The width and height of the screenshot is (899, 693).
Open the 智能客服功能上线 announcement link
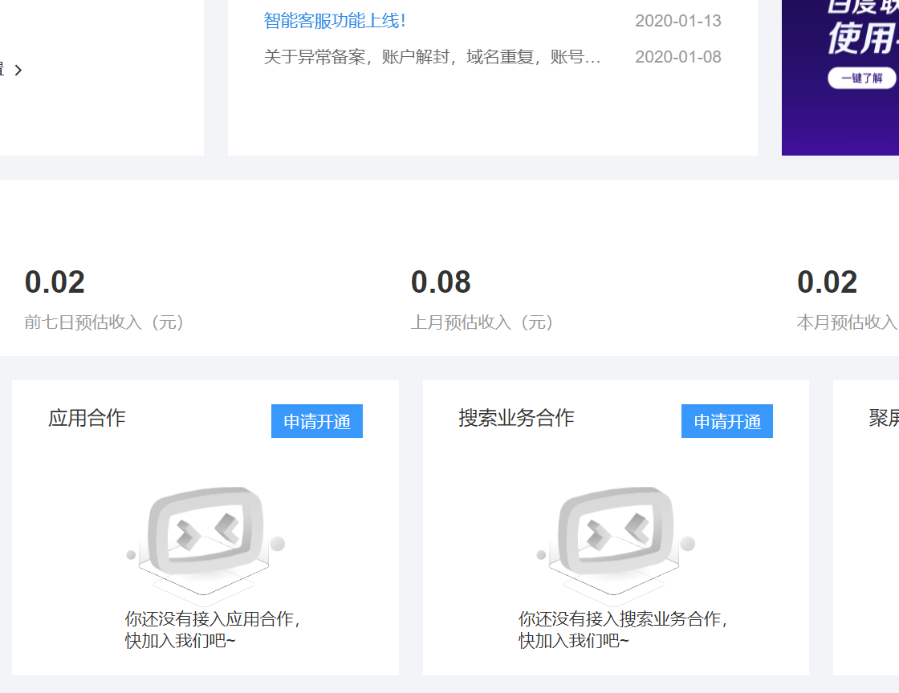click(x=335, y=21)
